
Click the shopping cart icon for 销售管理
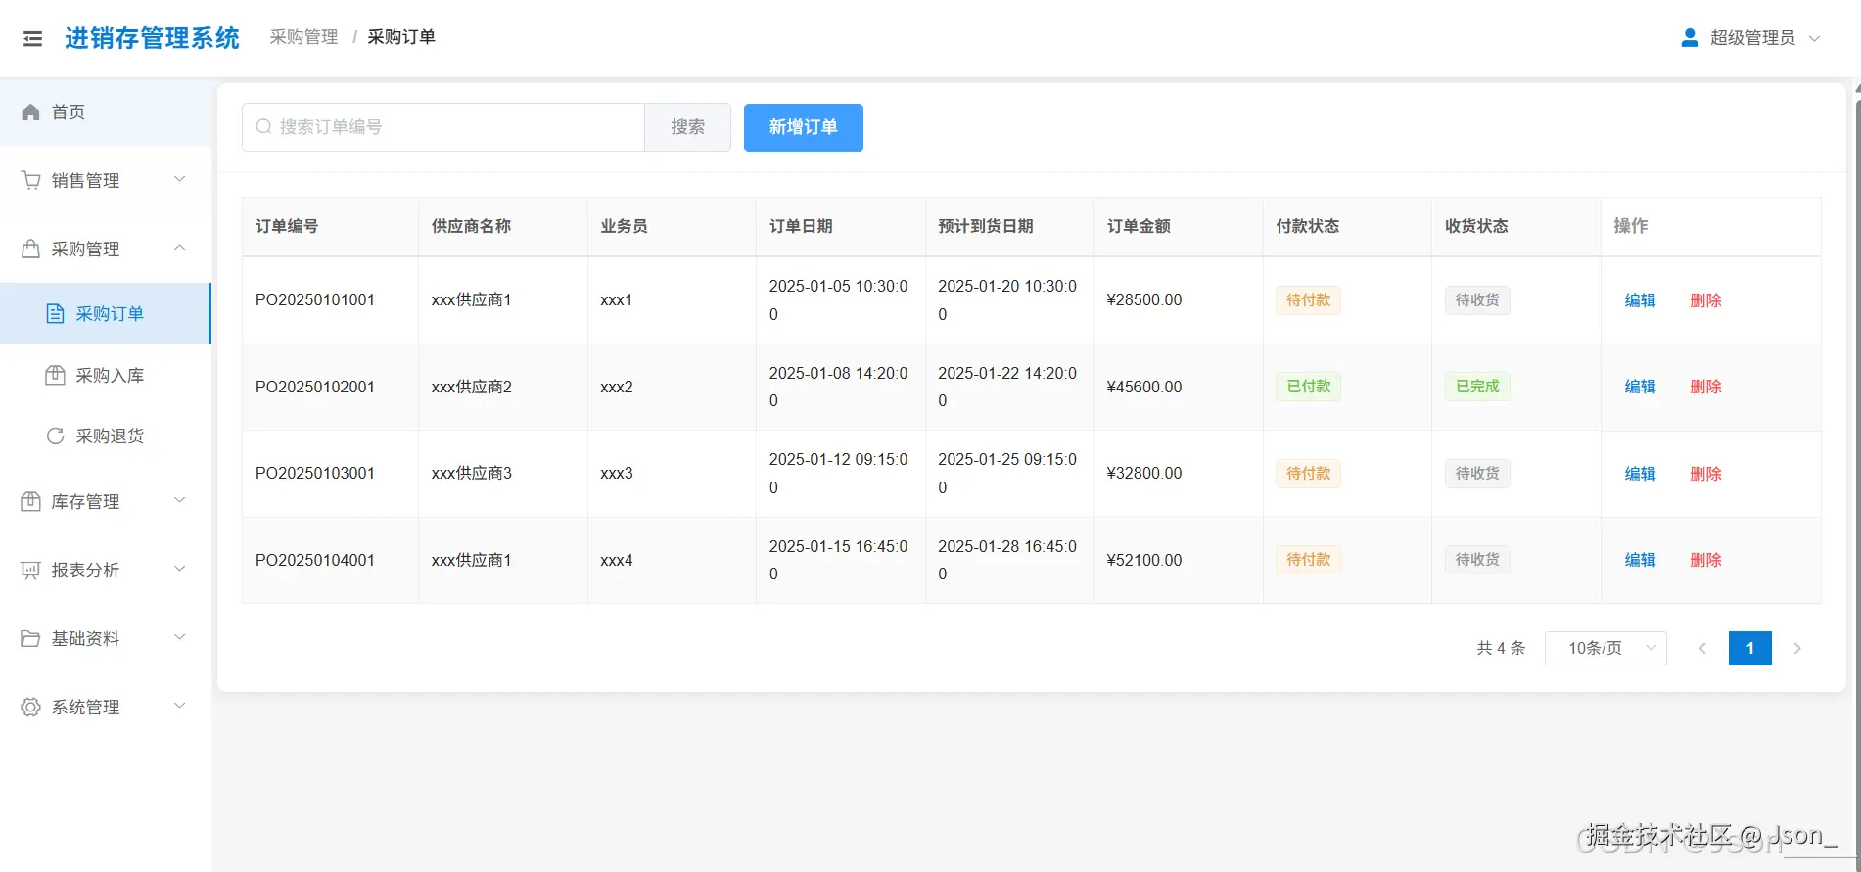(x=31, y=180)
